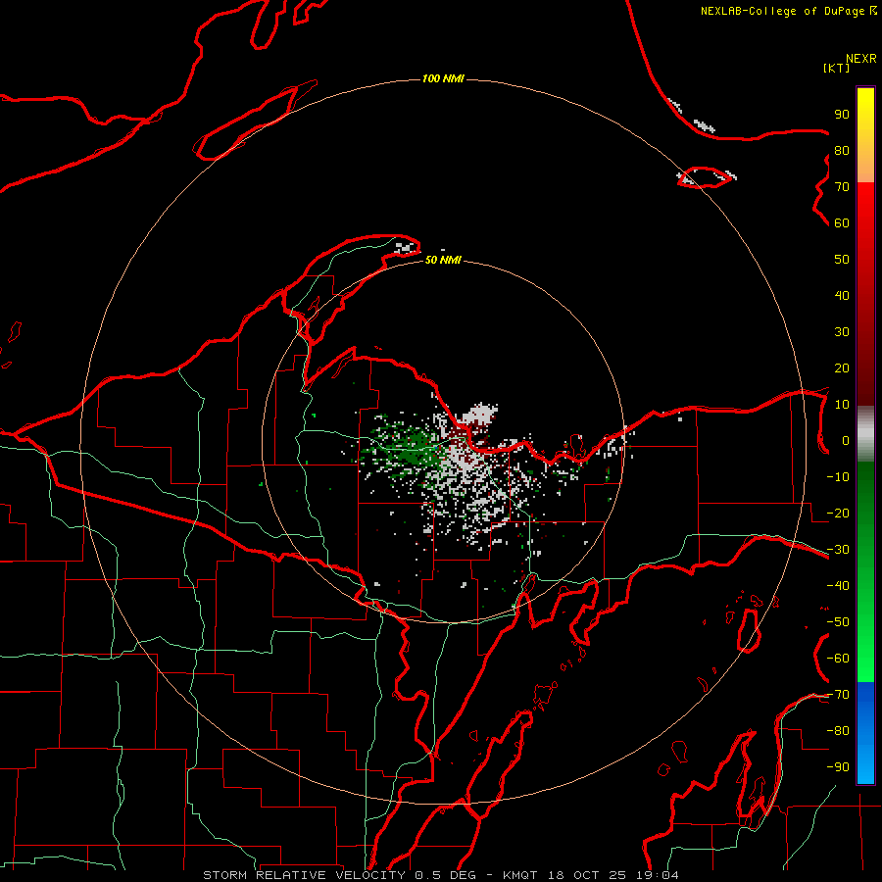Viewport: 882px width, 882px height.
Task: Click the Storm Relative Velocity caption at the bottom
Action: pyautogui.click(x=440, y=875)
